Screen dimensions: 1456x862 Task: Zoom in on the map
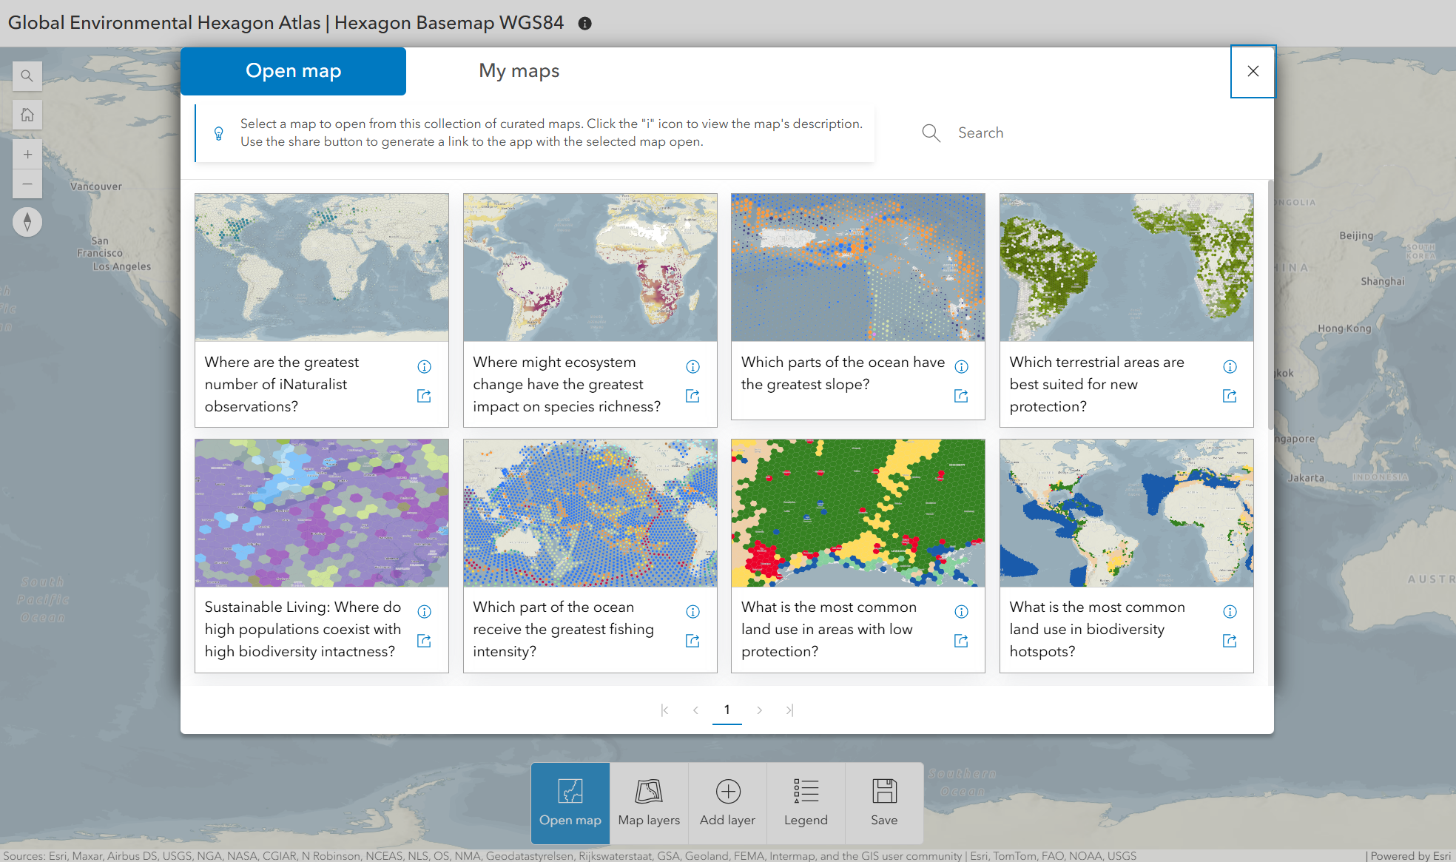27,155
